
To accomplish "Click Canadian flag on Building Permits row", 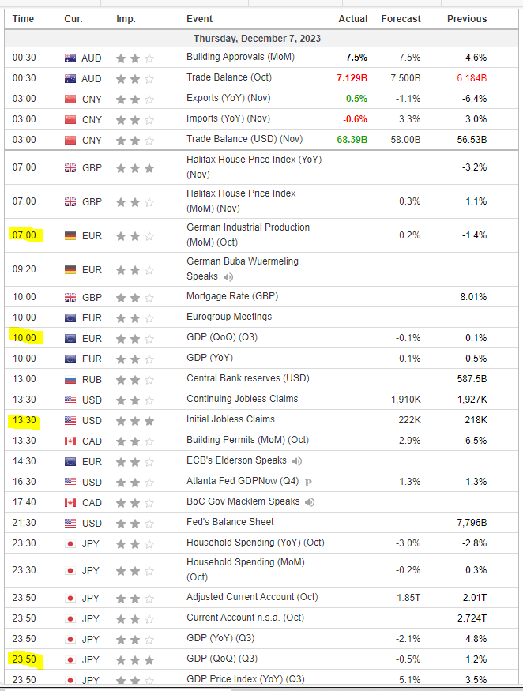I will click(x=71, y=441).
